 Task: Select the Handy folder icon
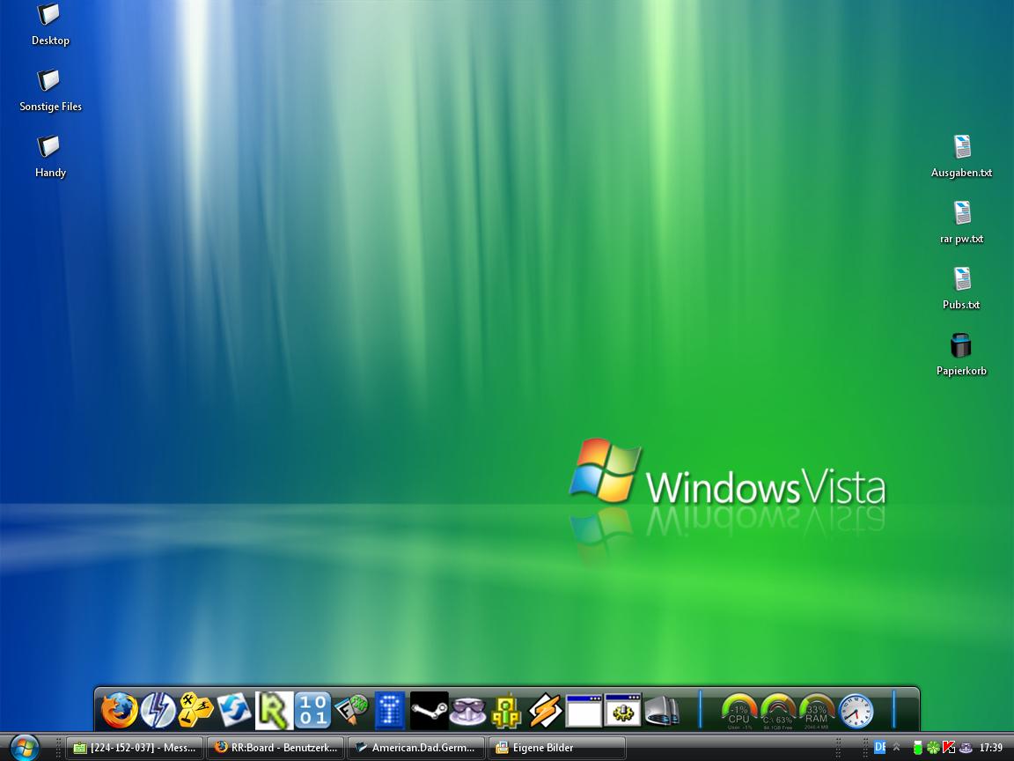coord(50,158)
